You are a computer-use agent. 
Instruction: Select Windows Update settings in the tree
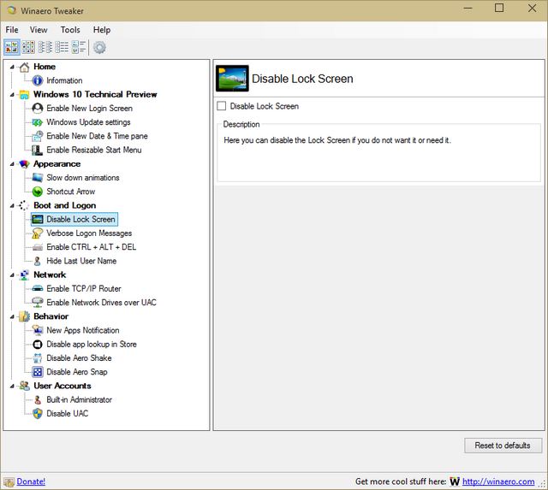click(x=88, y=122)
